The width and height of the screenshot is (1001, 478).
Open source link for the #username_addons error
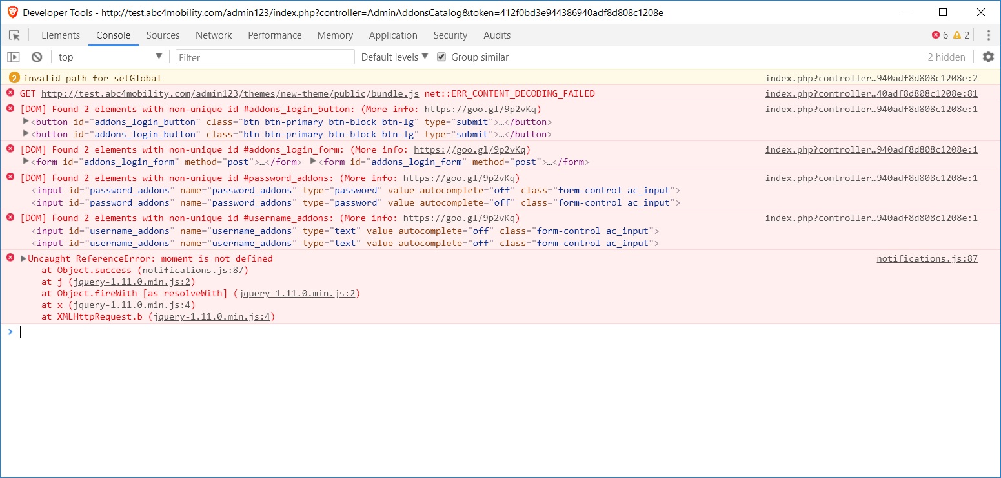tap(871, 218)
